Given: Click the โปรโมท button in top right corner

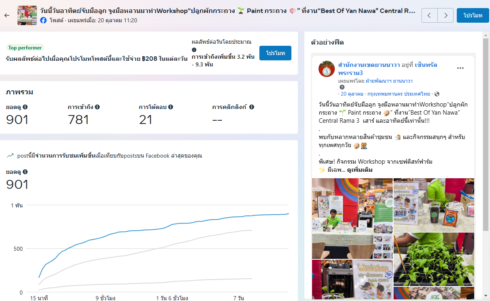Looking at the screenshot, I should point(473,15).
